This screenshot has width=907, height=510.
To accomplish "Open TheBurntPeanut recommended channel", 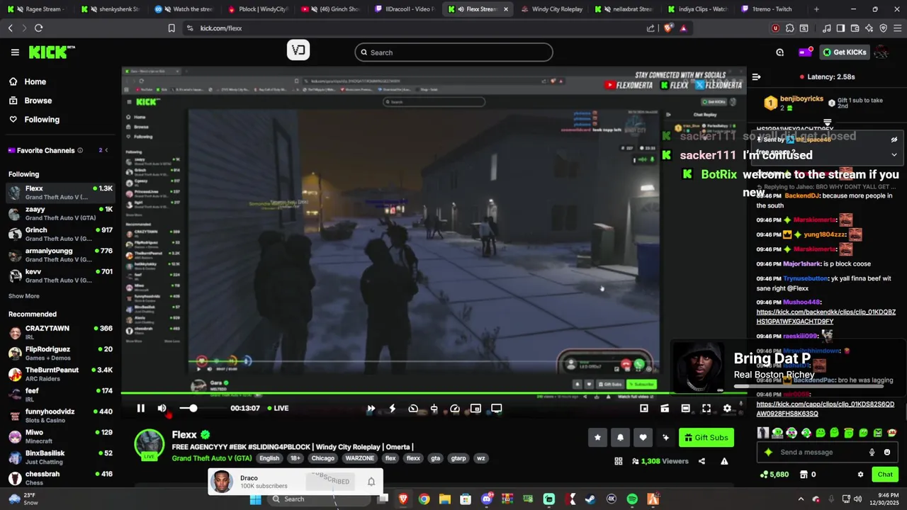I will click(x=60, y=374).
